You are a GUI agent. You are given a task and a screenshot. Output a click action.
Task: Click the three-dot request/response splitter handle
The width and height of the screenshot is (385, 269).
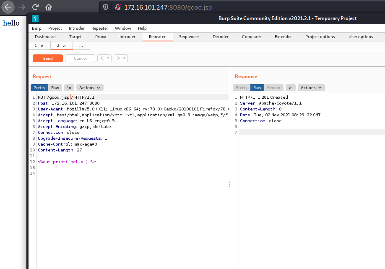tap(229, 184)
